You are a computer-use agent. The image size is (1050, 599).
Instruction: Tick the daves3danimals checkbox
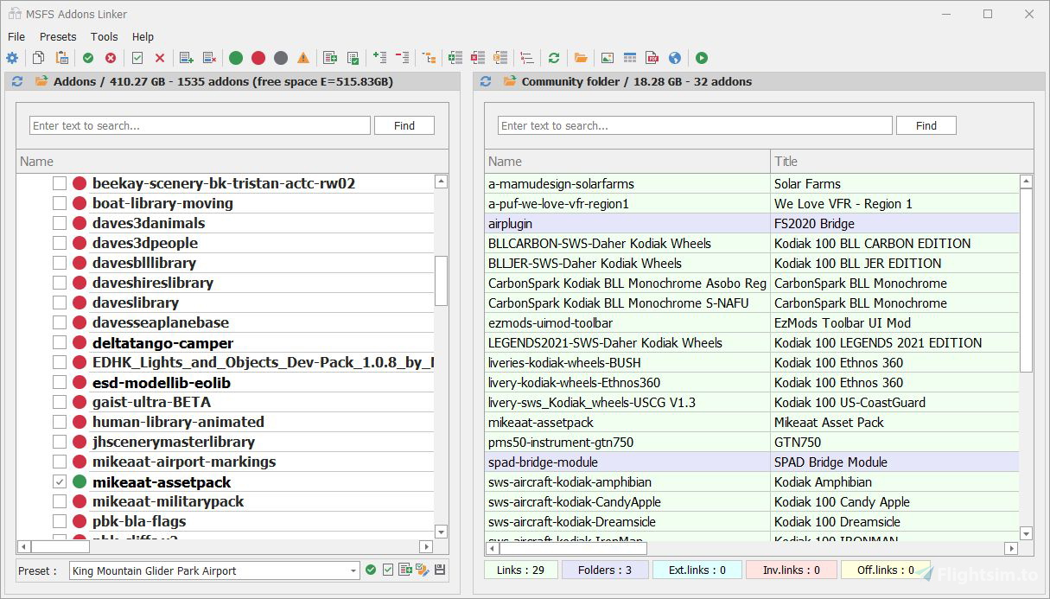[60, 223]
